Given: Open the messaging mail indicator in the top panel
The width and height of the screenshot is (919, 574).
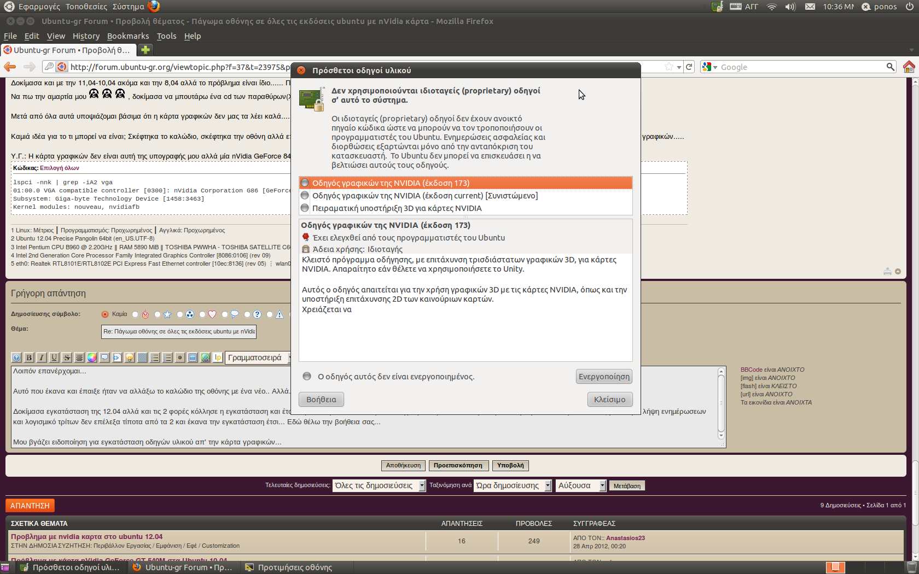Looking at the screenshot, I should [x=810, y=7].
